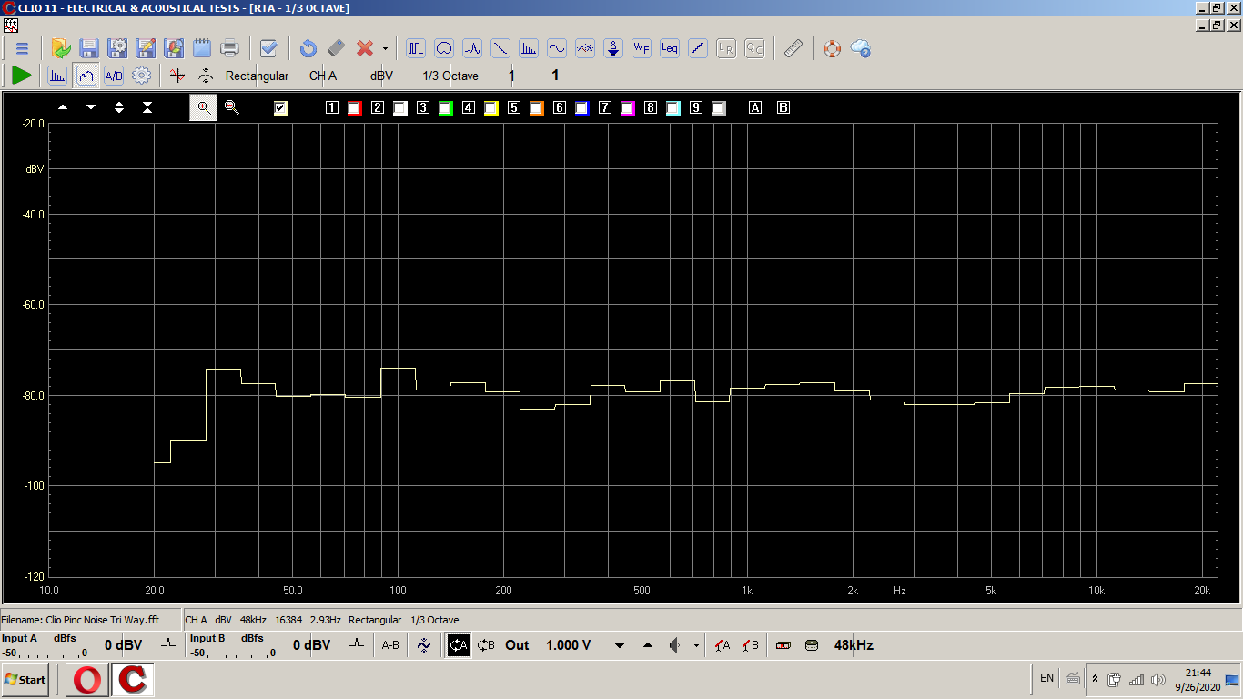
Task: Click the gray eraser icon
Action: 337,48
